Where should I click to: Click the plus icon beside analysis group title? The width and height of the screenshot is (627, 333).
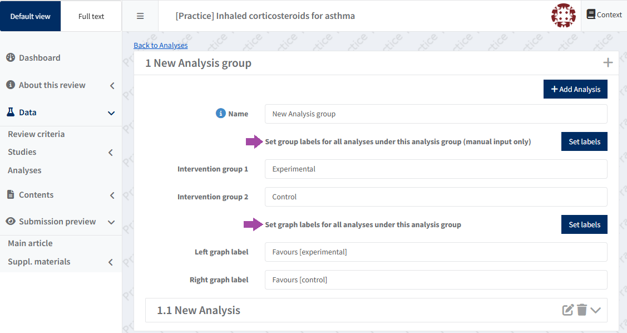click(608, 63)
